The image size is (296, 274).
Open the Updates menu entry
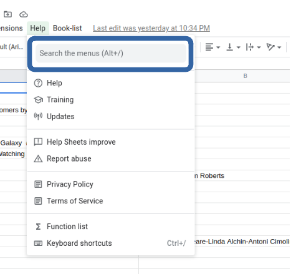[x=111, y=117]
